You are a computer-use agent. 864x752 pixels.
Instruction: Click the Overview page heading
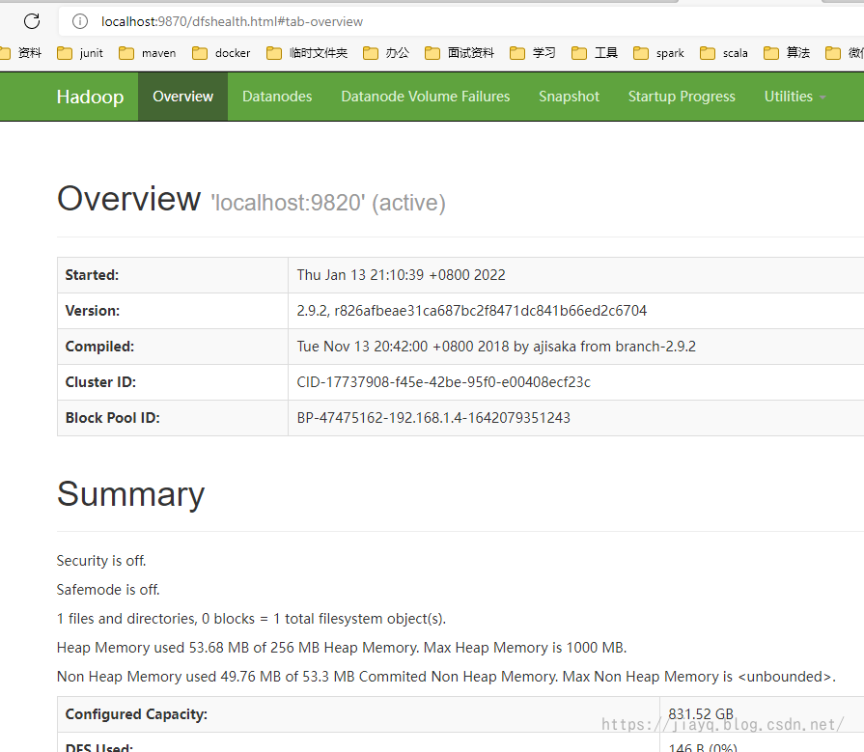(129, 198)
